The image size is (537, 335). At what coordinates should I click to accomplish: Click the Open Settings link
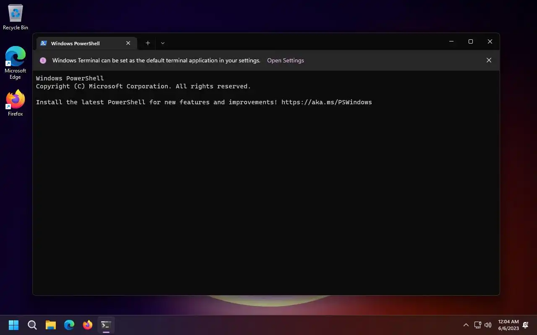[x=285, y=60]
